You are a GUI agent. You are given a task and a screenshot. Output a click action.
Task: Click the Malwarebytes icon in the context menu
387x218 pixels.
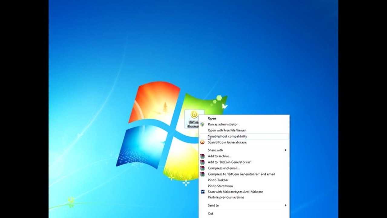[202, 192]
